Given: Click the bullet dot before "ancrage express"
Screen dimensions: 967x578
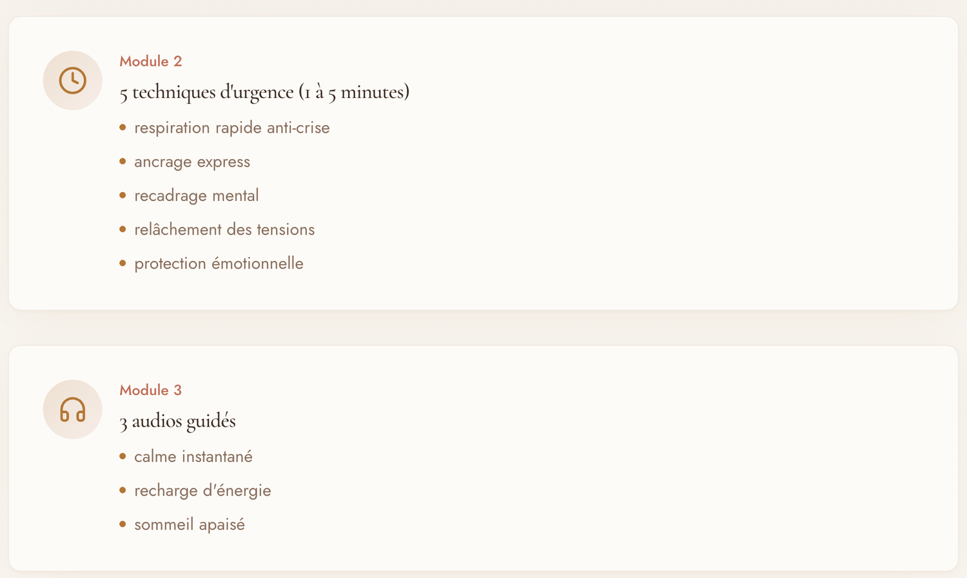Looking at the screenshot, I should (122, 161).
